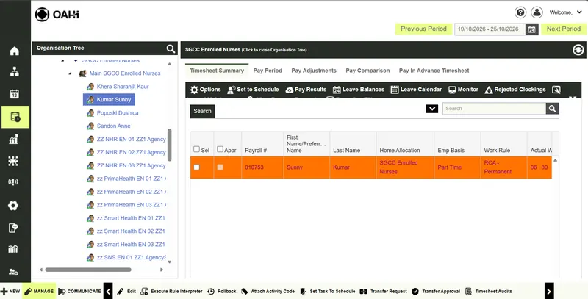Open Leave Balances toolbar item

point(359,90)
